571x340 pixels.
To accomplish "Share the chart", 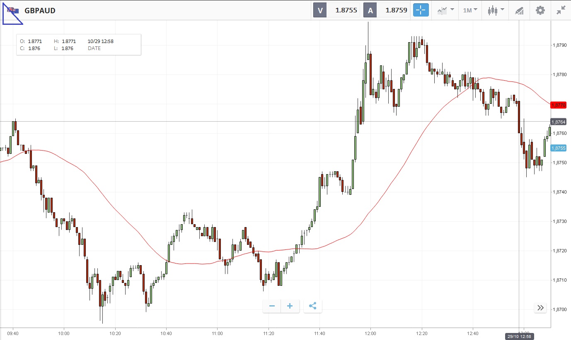I will 313,306.
